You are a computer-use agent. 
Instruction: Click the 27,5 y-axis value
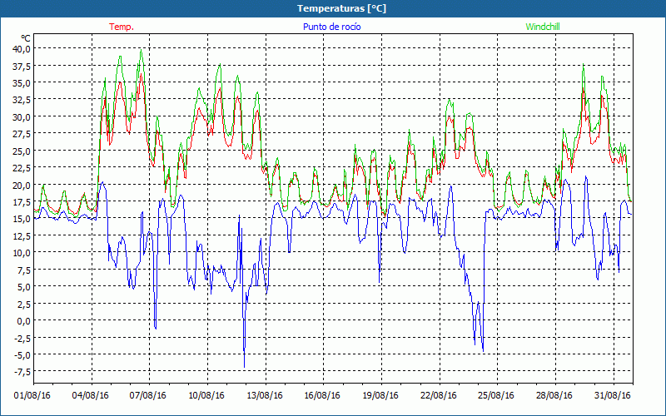[22, 134]
